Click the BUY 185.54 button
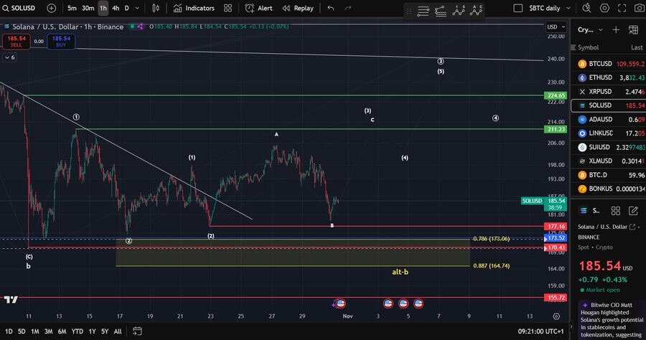Screen dimensions: 646x340 pos(61,41)
